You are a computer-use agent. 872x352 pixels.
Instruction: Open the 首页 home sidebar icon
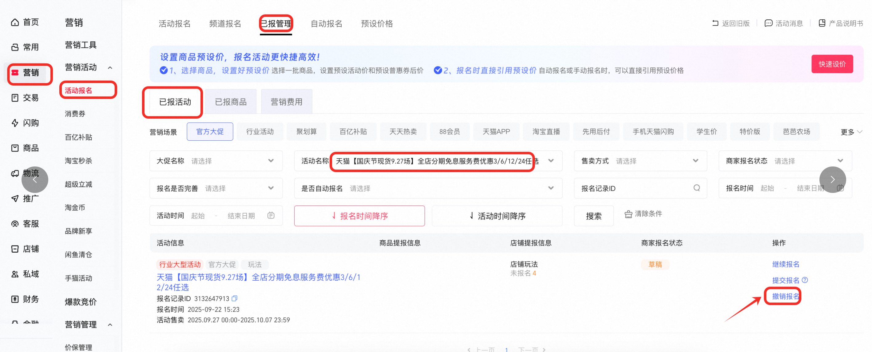15,22
